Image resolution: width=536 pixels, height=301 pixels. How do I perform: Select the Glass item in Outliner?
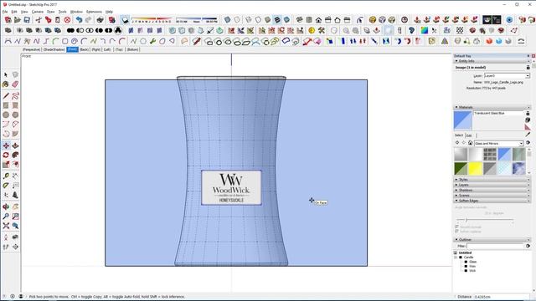tap(472, 262)
